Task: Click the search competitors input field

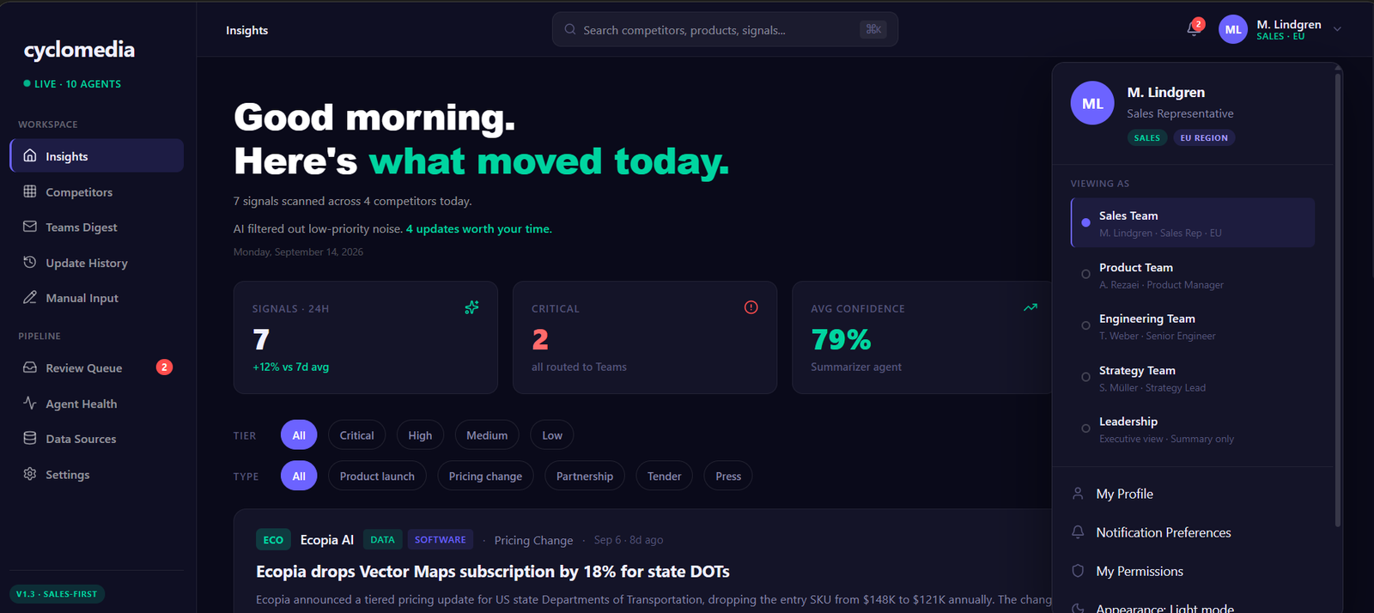Action: coord(726,29)
